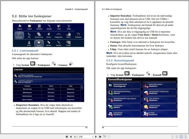
Task: Click the XTEND Deaktivert button
Action: (160, 114)
